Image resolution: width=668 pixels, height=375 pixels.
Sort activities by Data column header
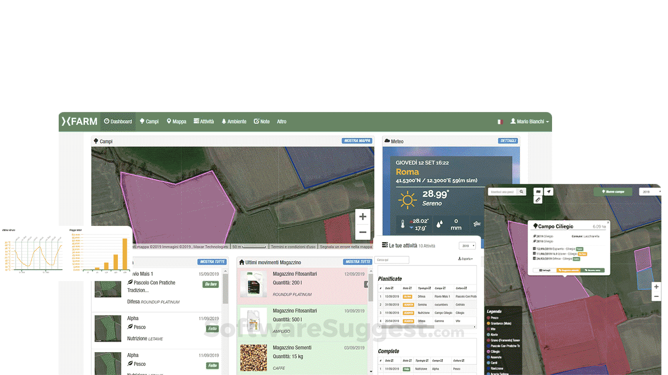tap(389, 288)
